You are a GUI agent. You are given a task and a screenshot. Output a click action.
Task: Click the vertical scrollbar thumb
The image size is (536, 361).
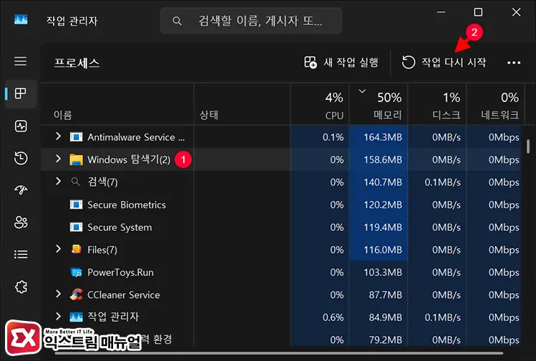[528, 147]
